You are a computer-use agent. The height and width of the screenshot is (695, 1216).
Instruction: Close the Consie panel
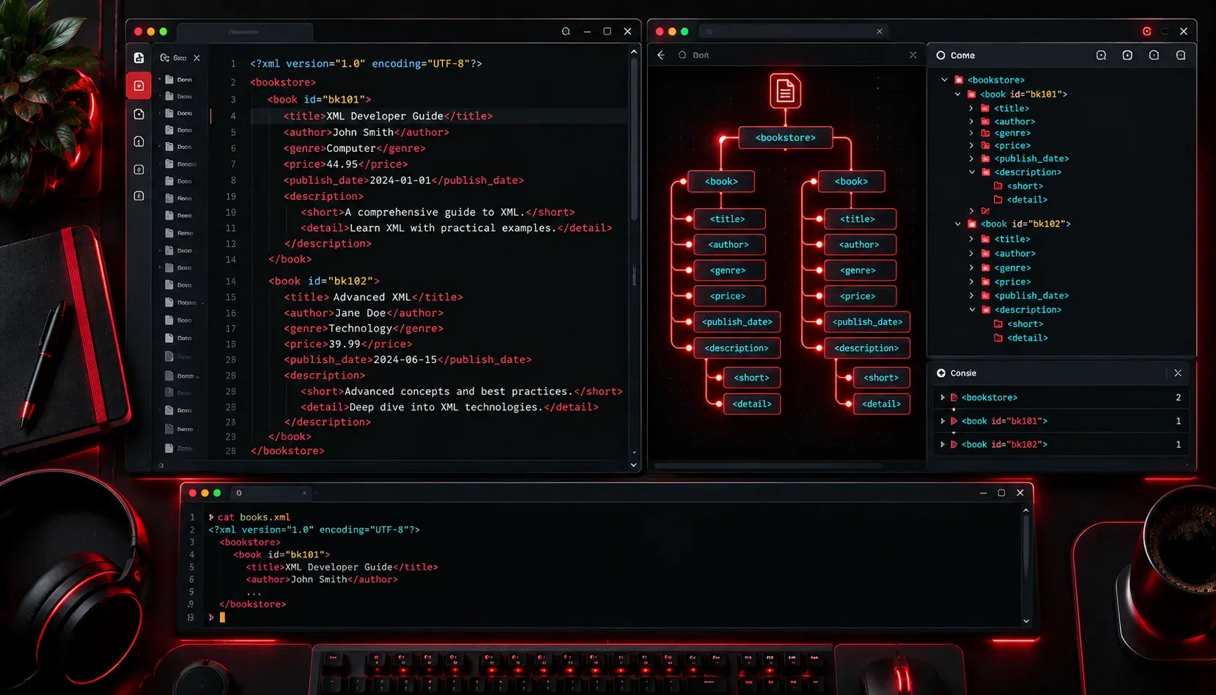(x=1178, y=373)
